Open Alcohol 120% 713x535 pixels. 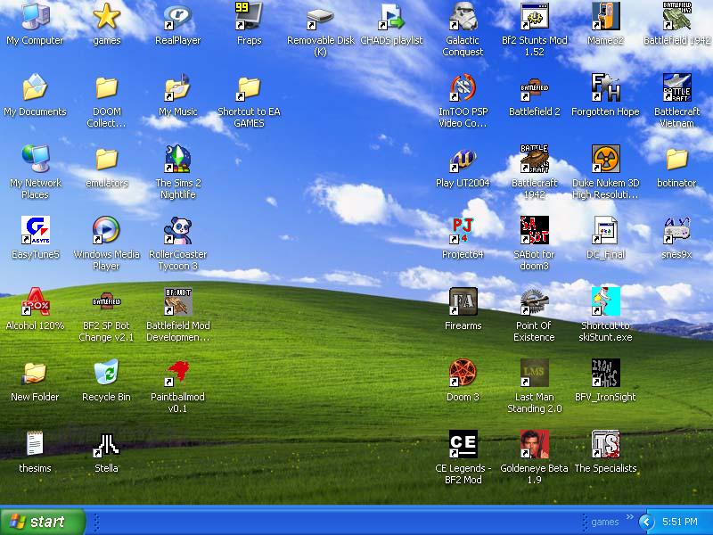point(35,303)
